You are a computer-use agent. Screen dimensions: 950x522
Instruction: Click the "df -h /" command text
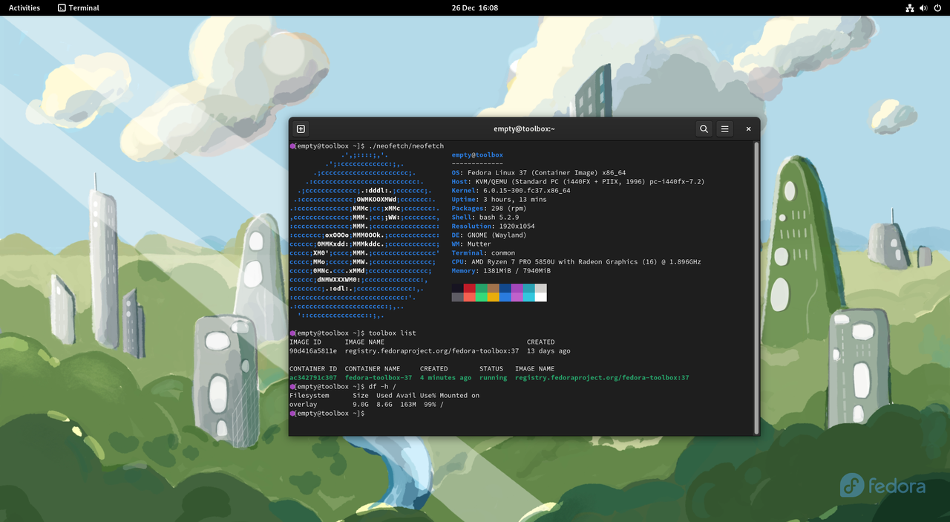pyautogui.click(x=382, y=386)
